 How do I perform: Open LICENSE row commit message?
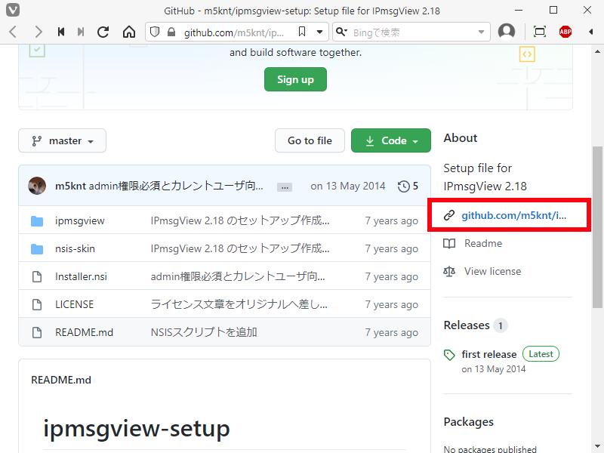tap(239, 304)
